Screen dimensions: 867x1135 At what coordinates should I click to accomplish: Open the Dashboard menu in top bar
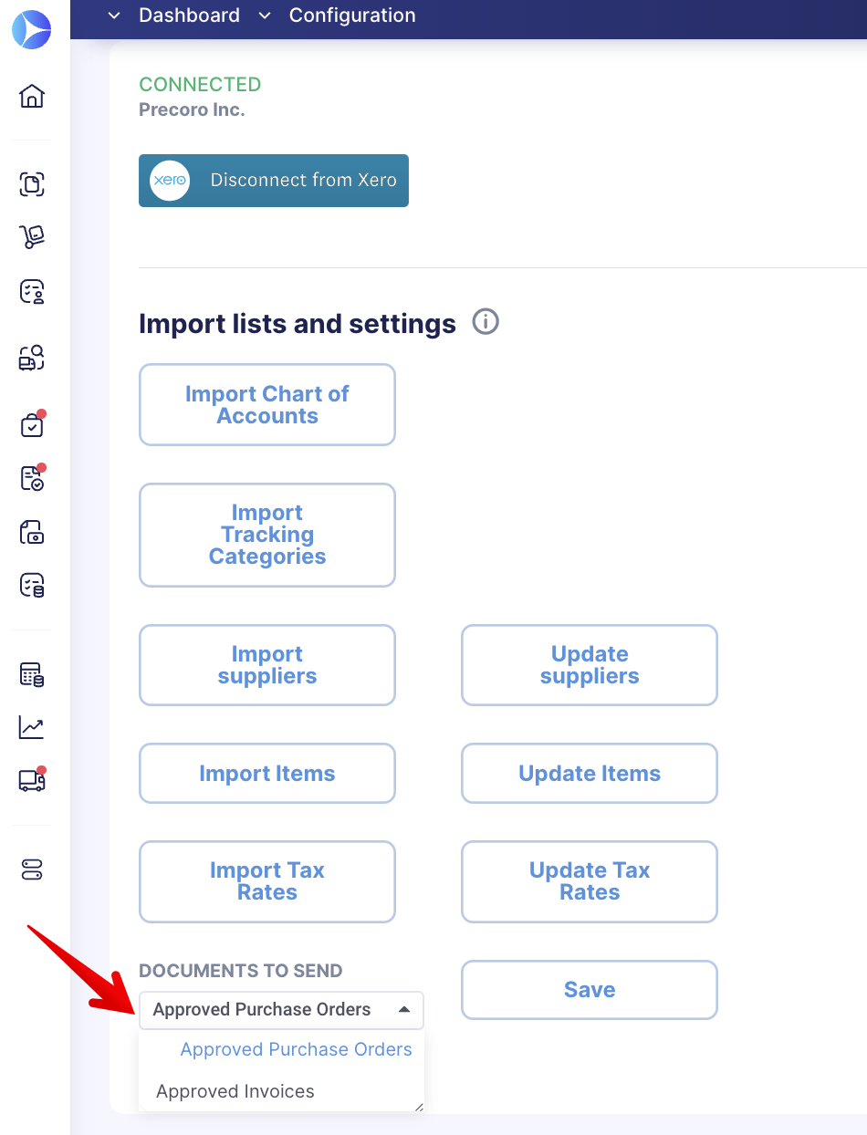[189, 16]
